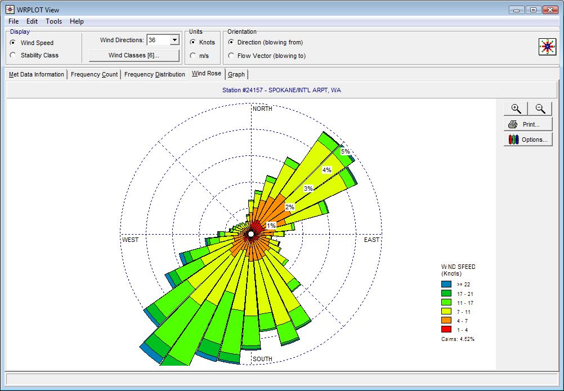Viewport: 564px width, 391px height.
Task: Click the red 1 - 4 knots legend swatch
Action: 446,329
